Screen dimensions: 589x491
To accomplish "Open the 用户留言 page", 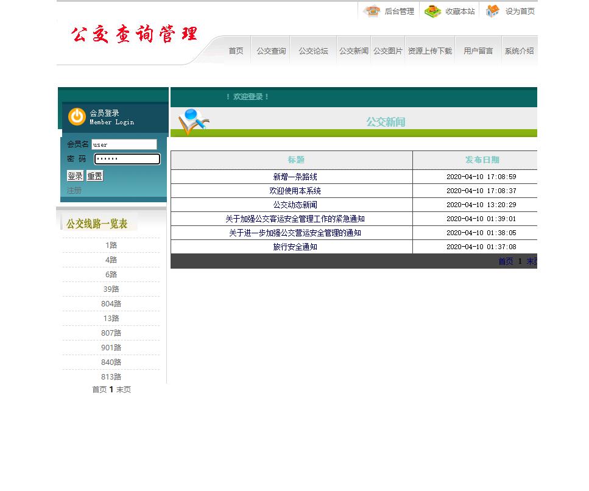I will click(478, 51).
